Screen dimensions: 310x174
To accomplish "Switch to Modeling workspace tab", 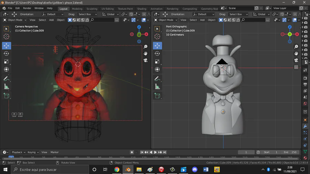I will click(x=77, y=9).
